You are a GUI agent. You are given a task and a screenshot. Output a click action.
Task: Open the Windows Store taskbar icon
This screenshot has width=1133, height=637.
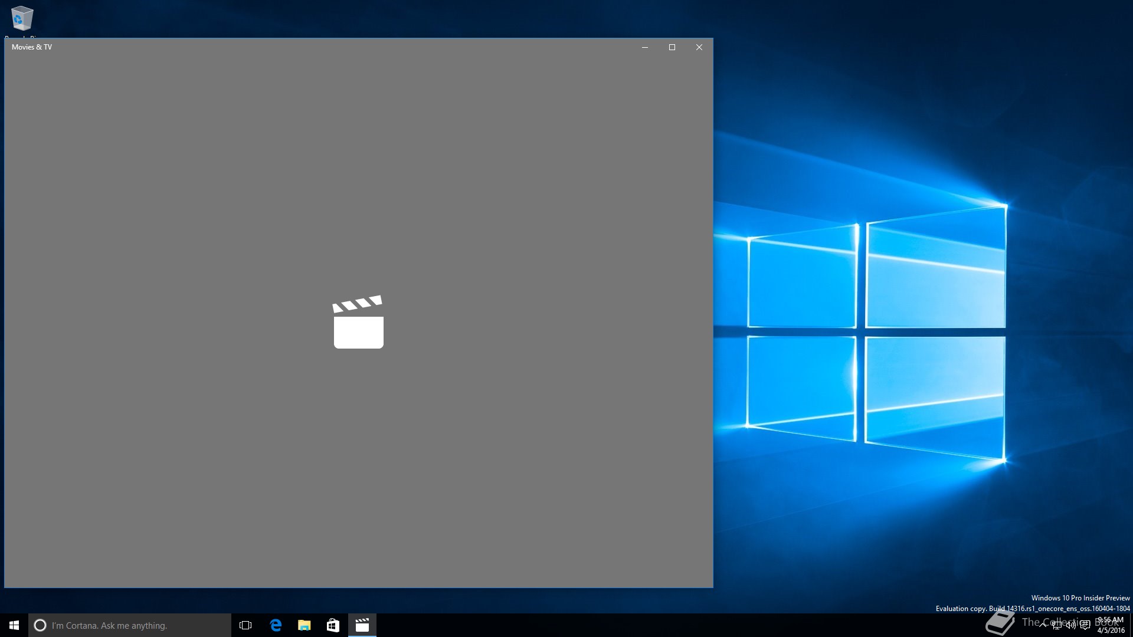(x=333, y=625)
